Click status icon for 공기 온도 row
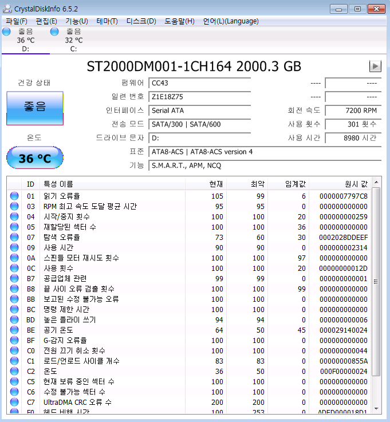The height and width of the screenshot is (422, 390). tap(14, 330)
